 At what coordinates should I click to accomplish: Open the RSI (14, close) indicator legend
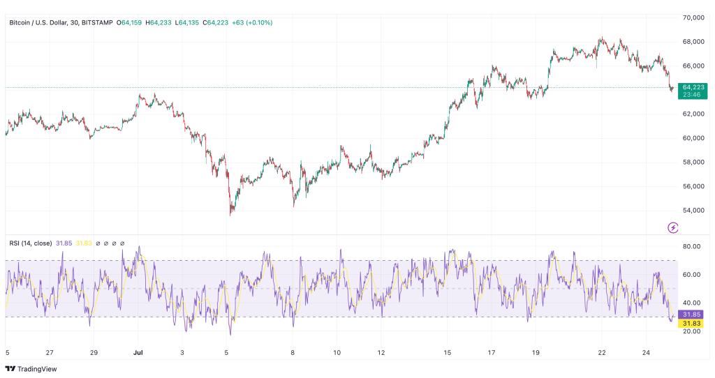[31, 243]
